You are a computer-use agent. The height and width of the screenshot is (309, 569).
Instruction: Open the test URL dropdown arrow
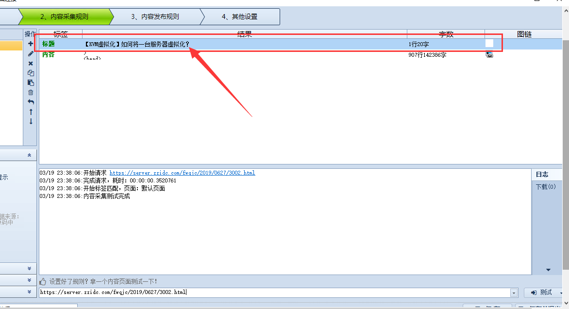click(x=514, y=293)
